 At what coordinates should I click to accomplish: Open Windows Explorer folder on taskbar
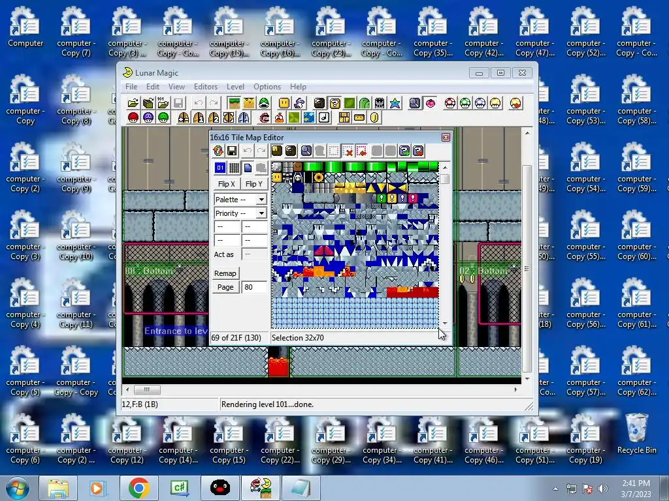click(x=58, y=488)
